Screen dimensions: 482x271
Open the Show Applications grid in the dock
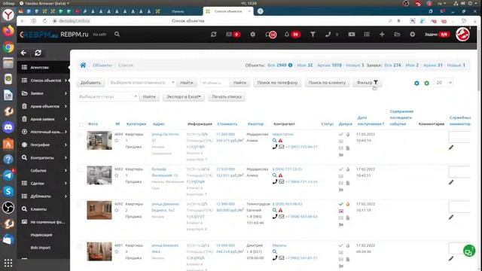(8, 263)
